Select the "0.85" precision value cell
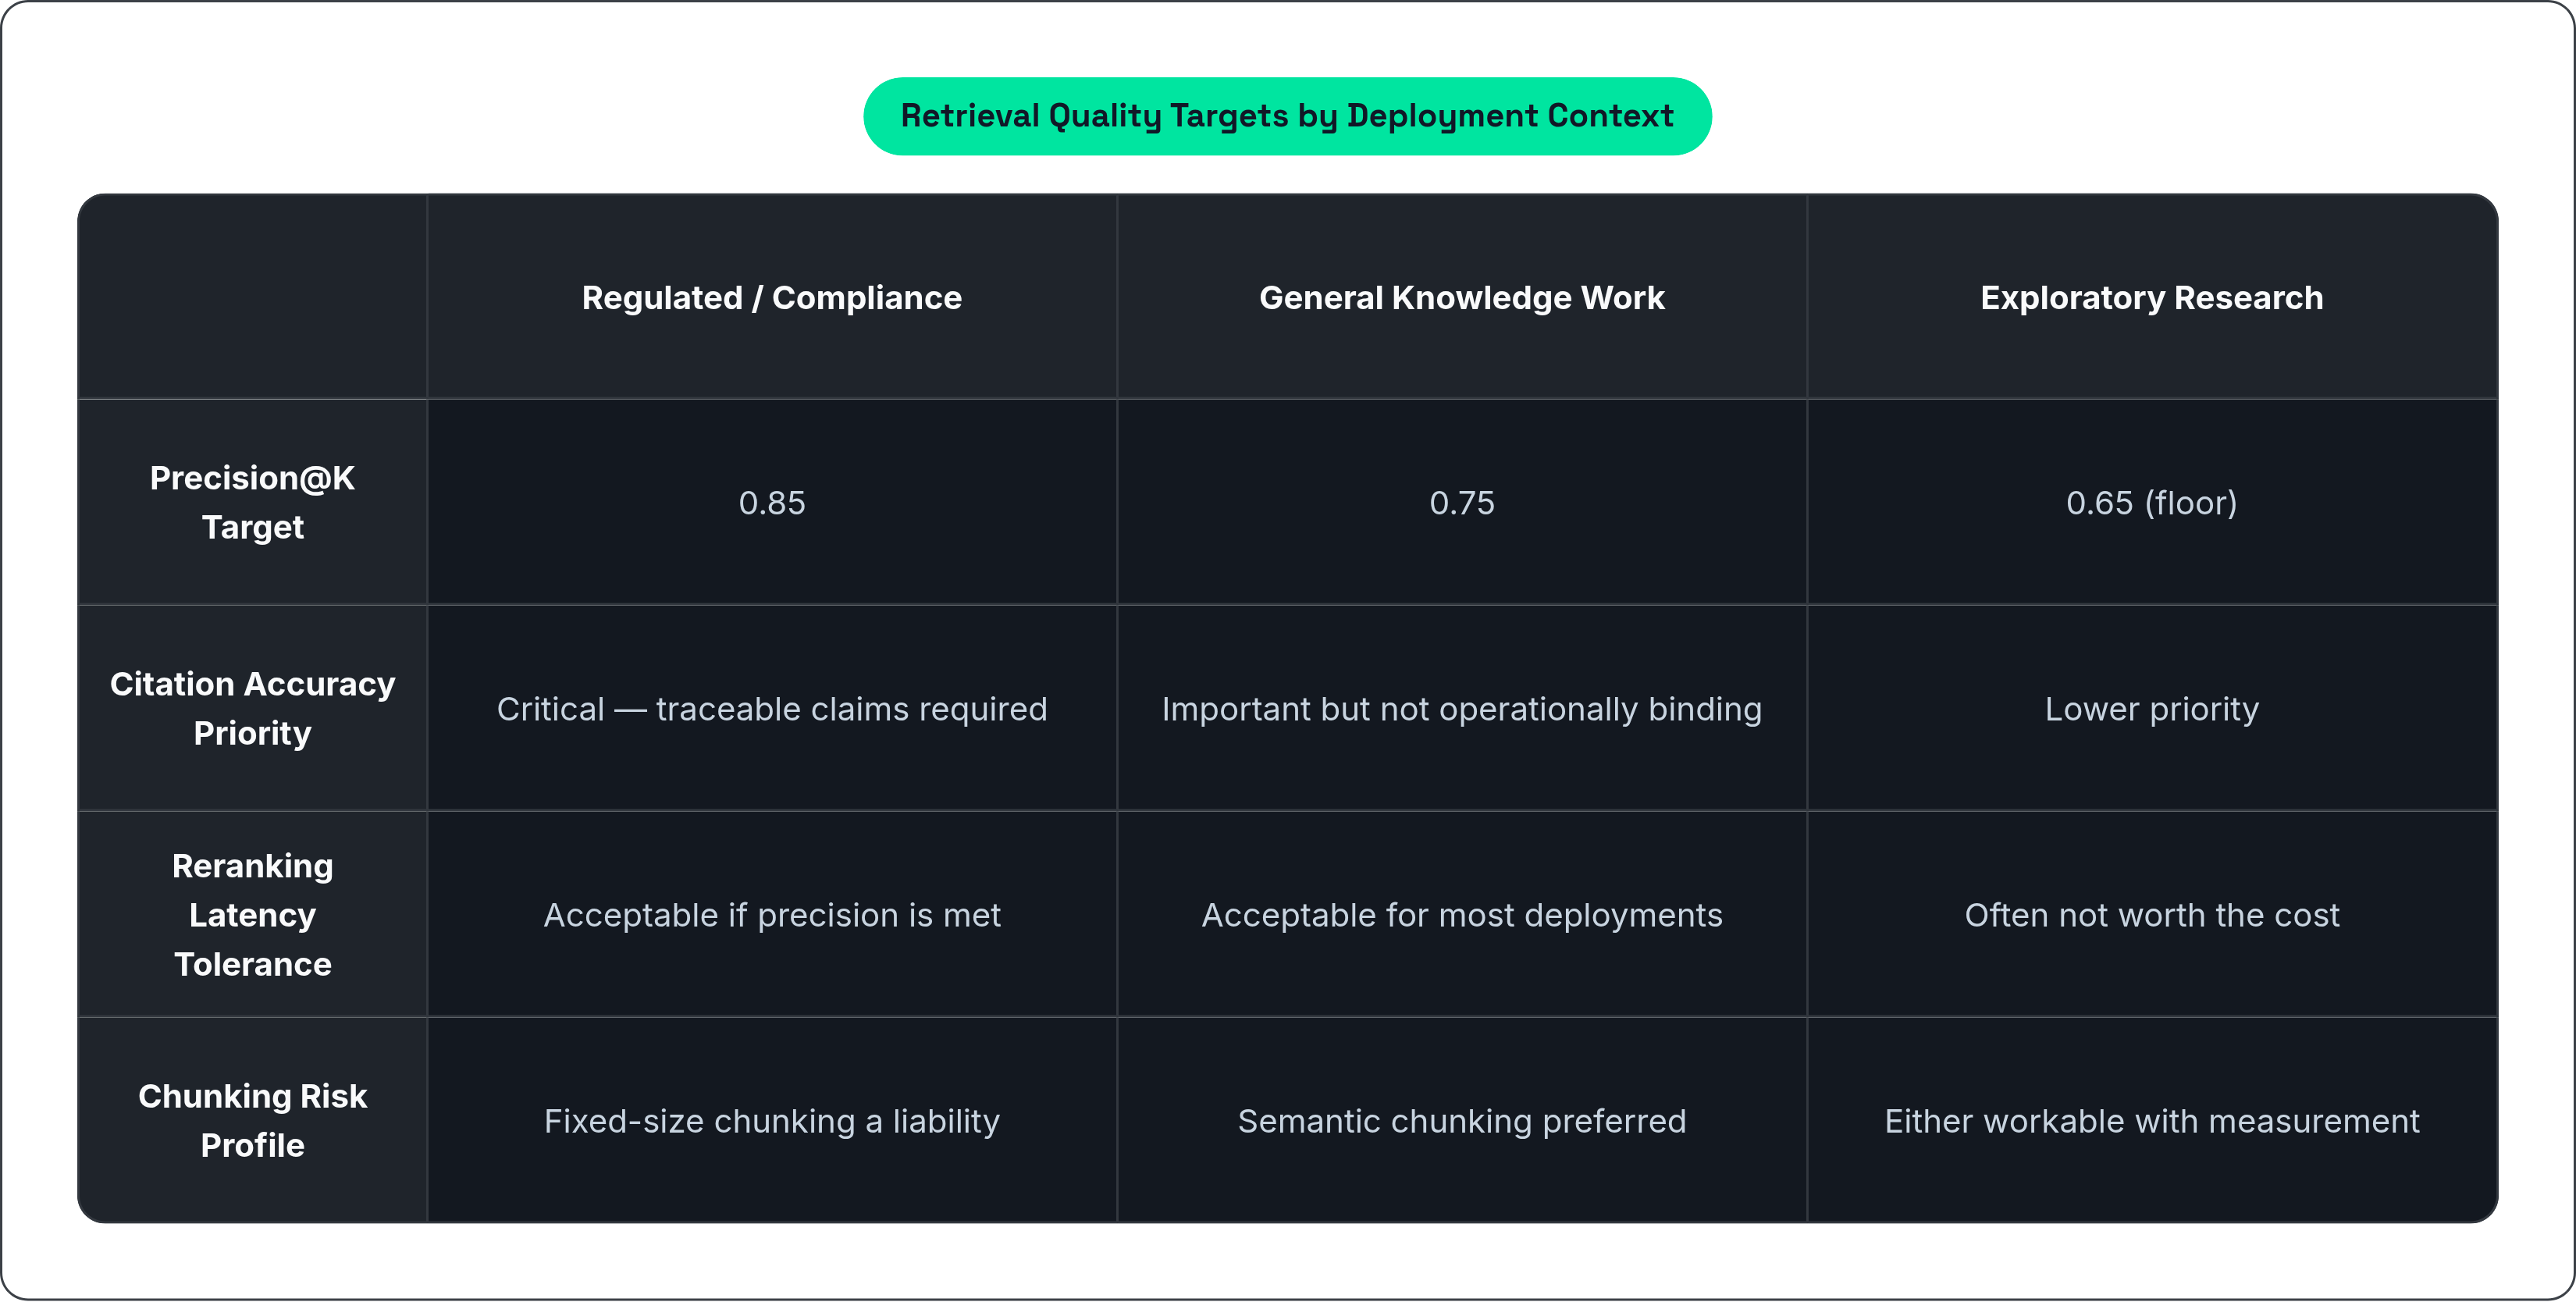The image size is (2576, 1302). (x=771, y=502)
